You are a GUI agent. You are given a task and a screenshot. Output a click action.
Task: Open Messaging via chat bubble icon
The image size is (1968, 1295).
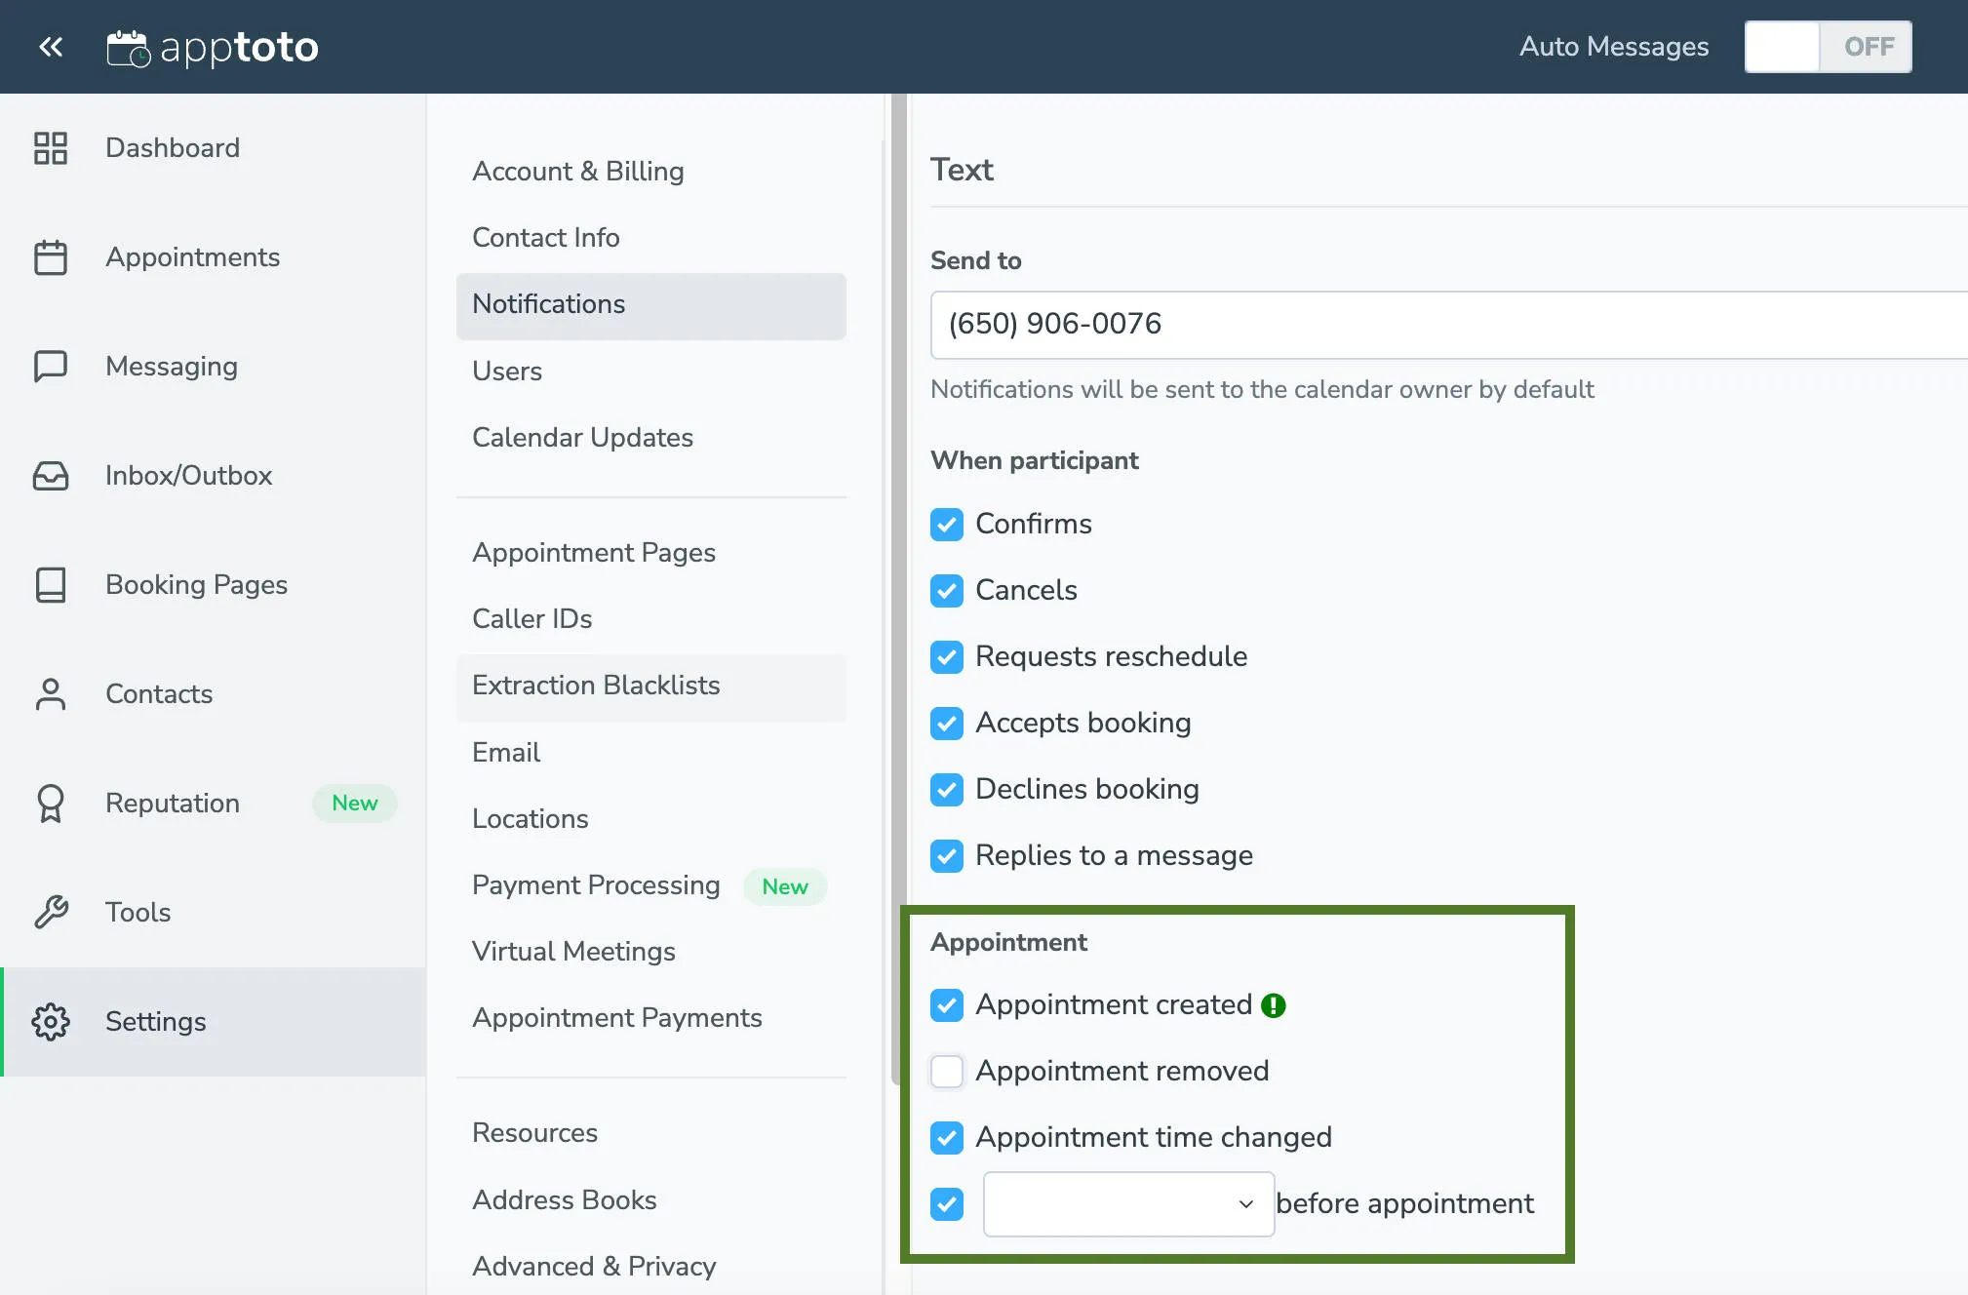(x=51, y=367)
